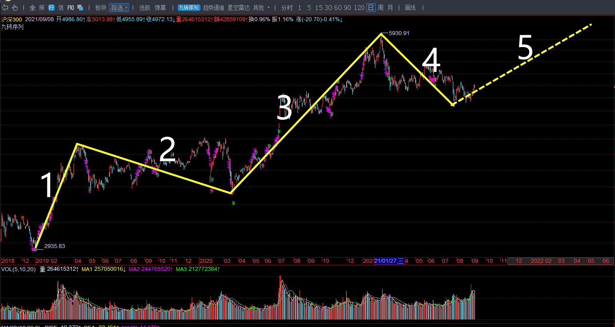Image resolution: width=615 pixels, height=327 pixels.
Task: Select the 15 minute period
Action: (x=319, y=8)
